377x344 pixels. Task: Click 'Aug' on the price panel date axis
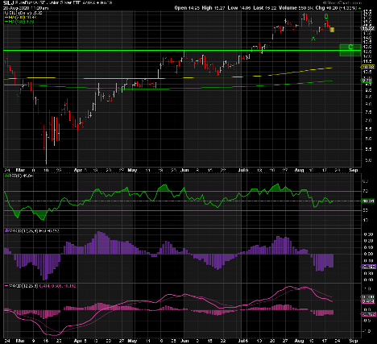(299, 170)
